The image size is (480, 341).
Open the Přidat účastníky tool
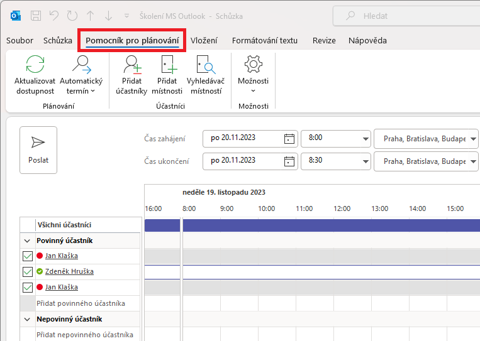[x=131, y=65]
